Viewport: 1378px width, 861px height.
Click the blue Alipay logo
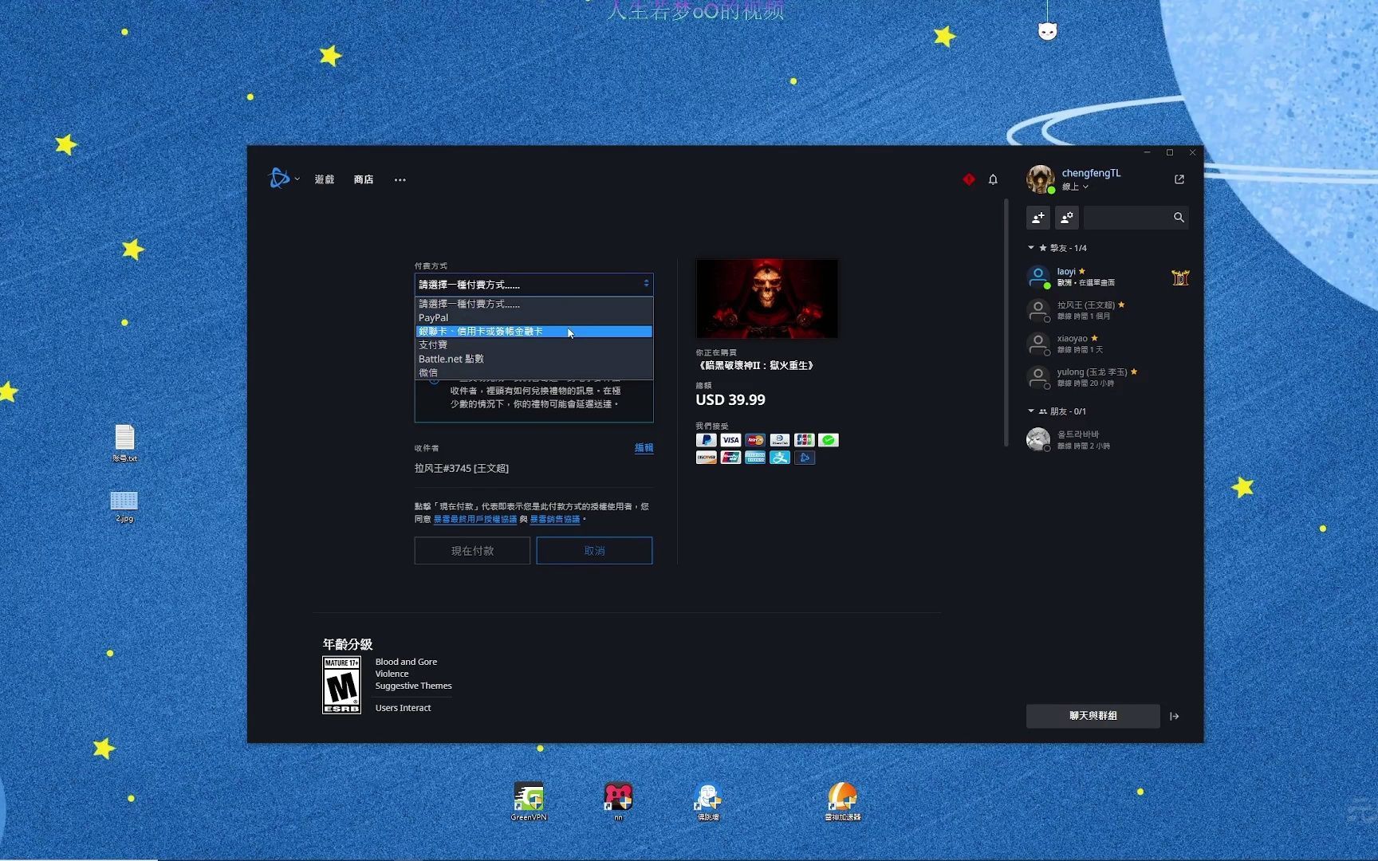pos(780,458)
